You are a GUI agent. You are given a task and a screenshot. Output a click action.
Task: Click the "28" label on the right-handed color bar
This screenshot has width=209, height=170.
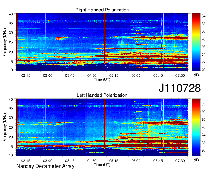[203, 39]
